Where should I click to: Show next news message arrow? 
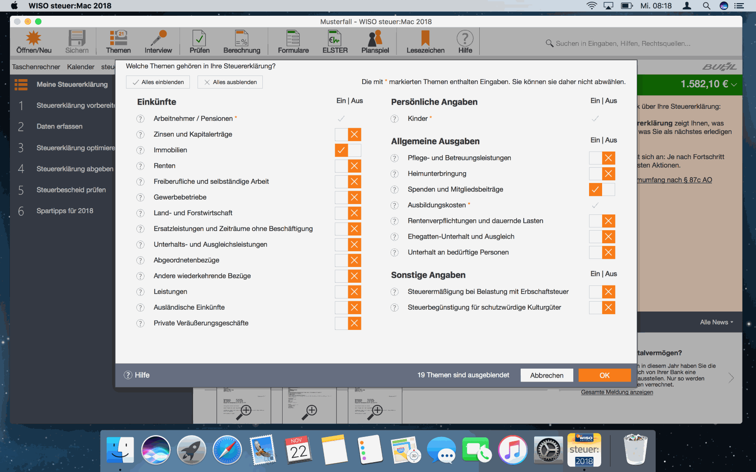pyautogui.click(x=731, y=378)
